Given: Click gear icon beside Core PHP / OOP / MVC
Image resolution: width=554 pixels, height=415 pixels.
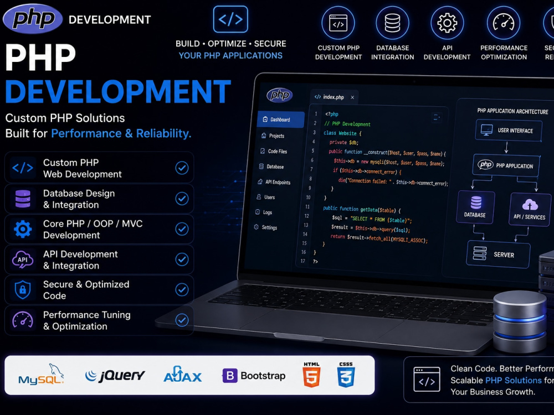Looking at the screenshot, I should [23, 229].
